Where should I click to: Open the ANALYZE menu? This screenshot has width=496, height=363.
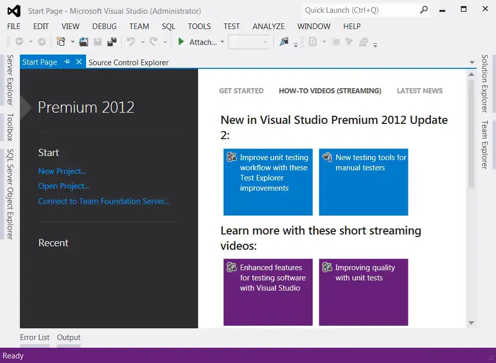[x=268, y=27]
